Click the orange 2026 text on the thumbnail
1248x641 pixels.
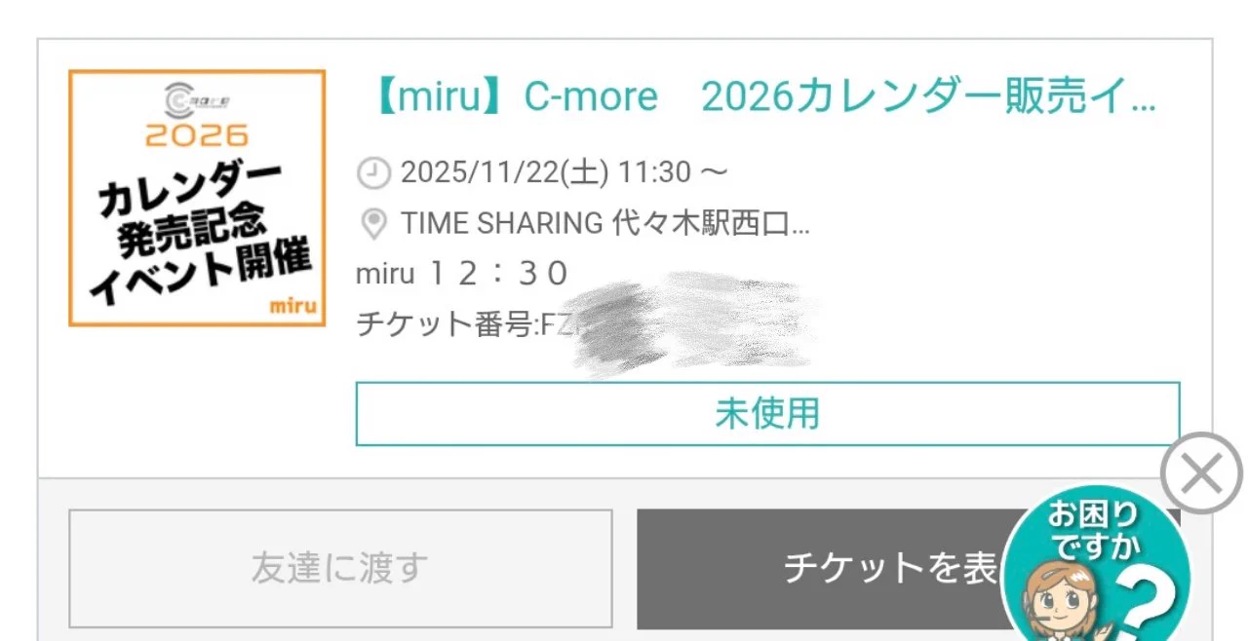tap(196, 135)
